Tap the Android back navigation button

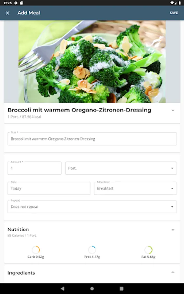click(x=62, y=288)
